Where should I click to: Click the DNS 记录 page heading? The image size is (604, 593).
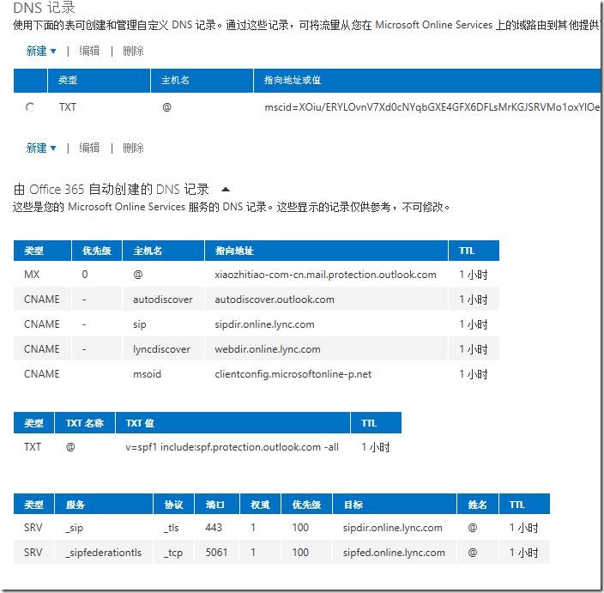click(x=44, y=8)
